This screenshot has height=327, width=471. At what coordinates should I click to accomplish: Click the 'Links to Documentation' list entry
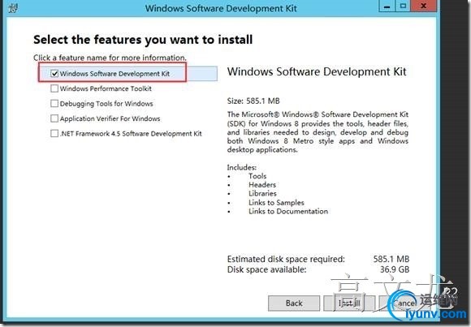[x=288, y=212]
